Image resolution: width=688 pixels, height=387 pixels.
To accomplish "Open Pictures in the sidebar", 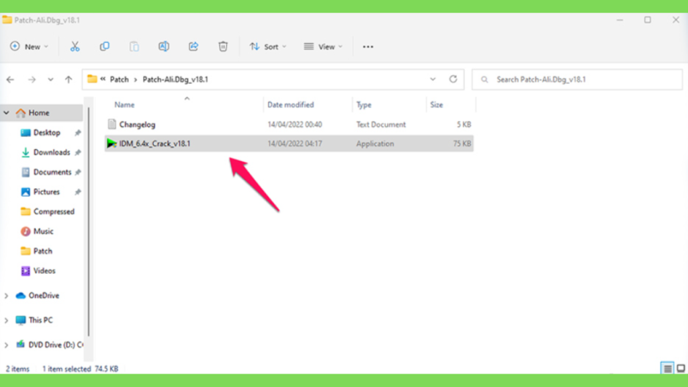I will 46,191.
